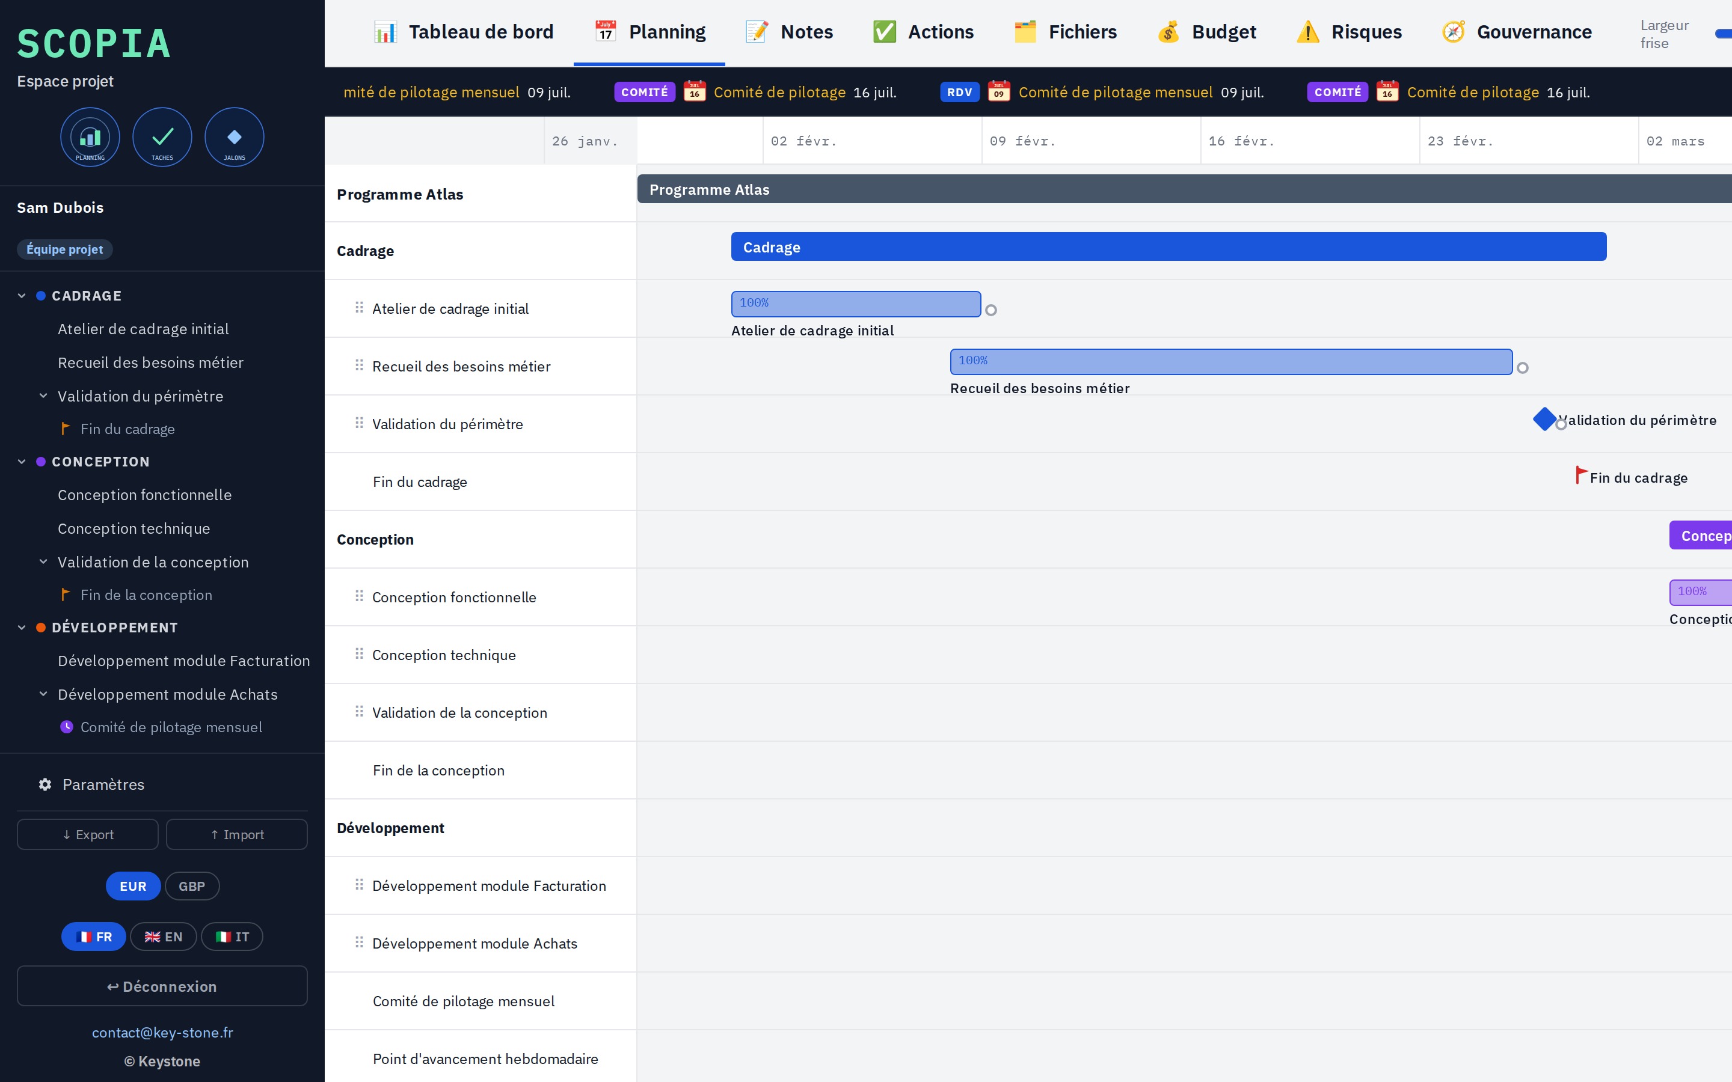Click the first purple COMITÉ badge in ticker
Image resolution: width=1732 pixels, height=1082 pixels.
[x=644, y=91]
